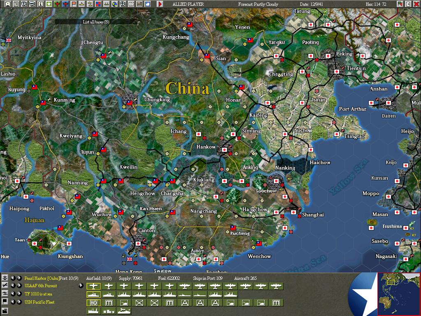Click the green-red flag icon beside C
Screen dimensions: 421x316
pos(400,4)
